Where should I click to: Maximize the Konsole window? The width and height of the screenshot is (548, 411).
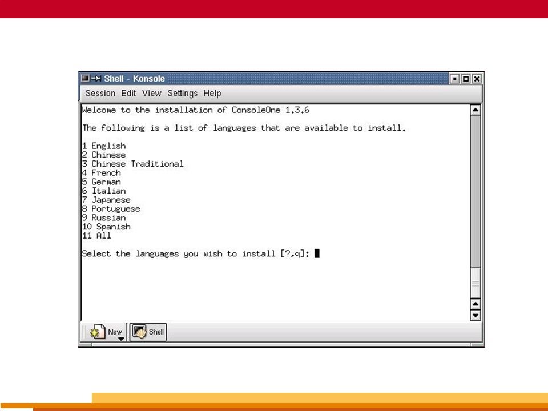(x=466, y=79)
